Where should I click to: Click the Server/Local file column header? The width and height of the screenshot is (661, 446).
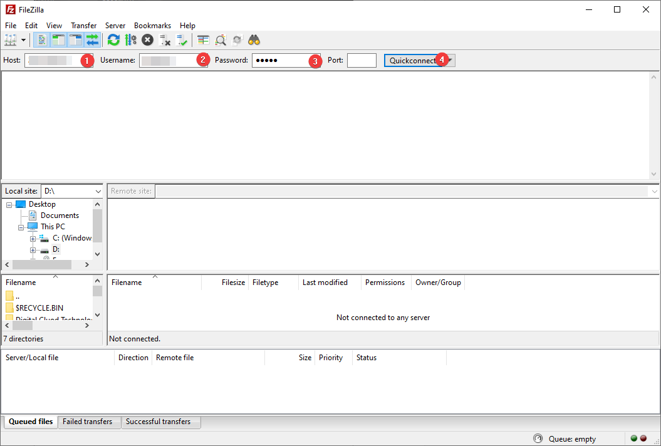[58, 358]
